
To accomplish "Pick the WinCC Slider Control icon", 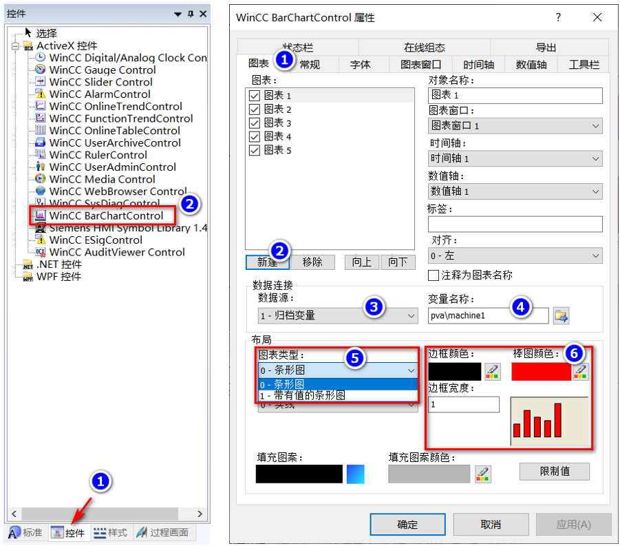I will tap(41, 82).
